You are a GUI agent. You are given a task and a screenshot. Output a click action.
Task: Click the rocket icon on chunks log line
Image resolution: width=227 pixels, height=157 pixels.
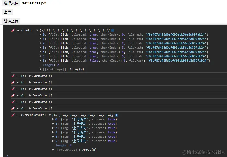13,30
